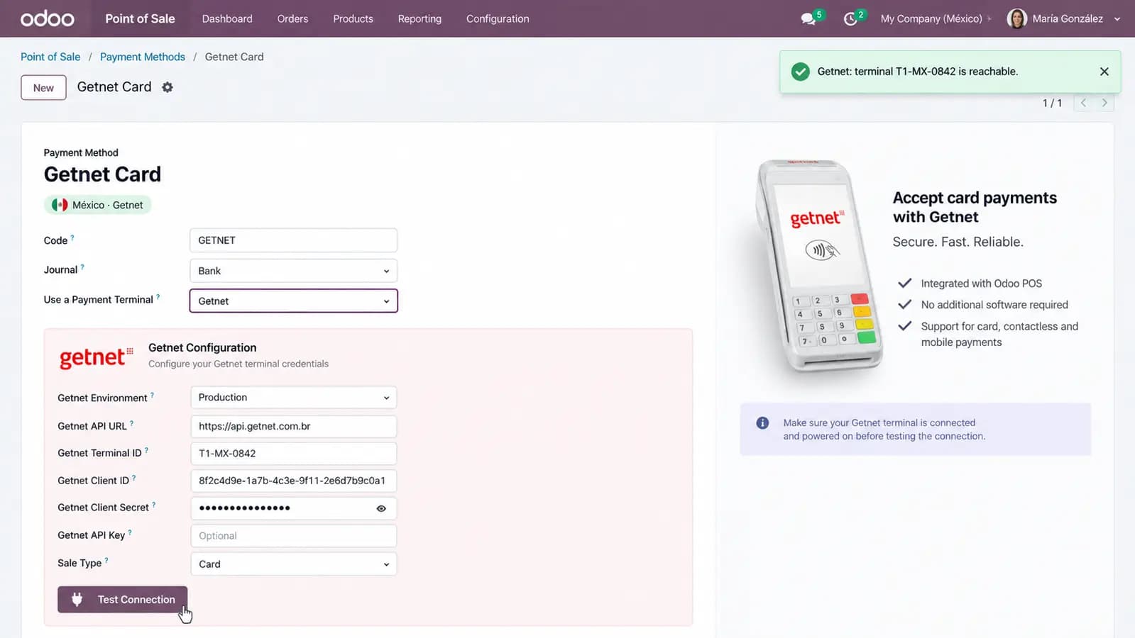The height and width of the screenshot is (638, 1135).
Task: Click help mark beside Getnet Client Secret
Action: pyautogui.click(x=154, y=505)
